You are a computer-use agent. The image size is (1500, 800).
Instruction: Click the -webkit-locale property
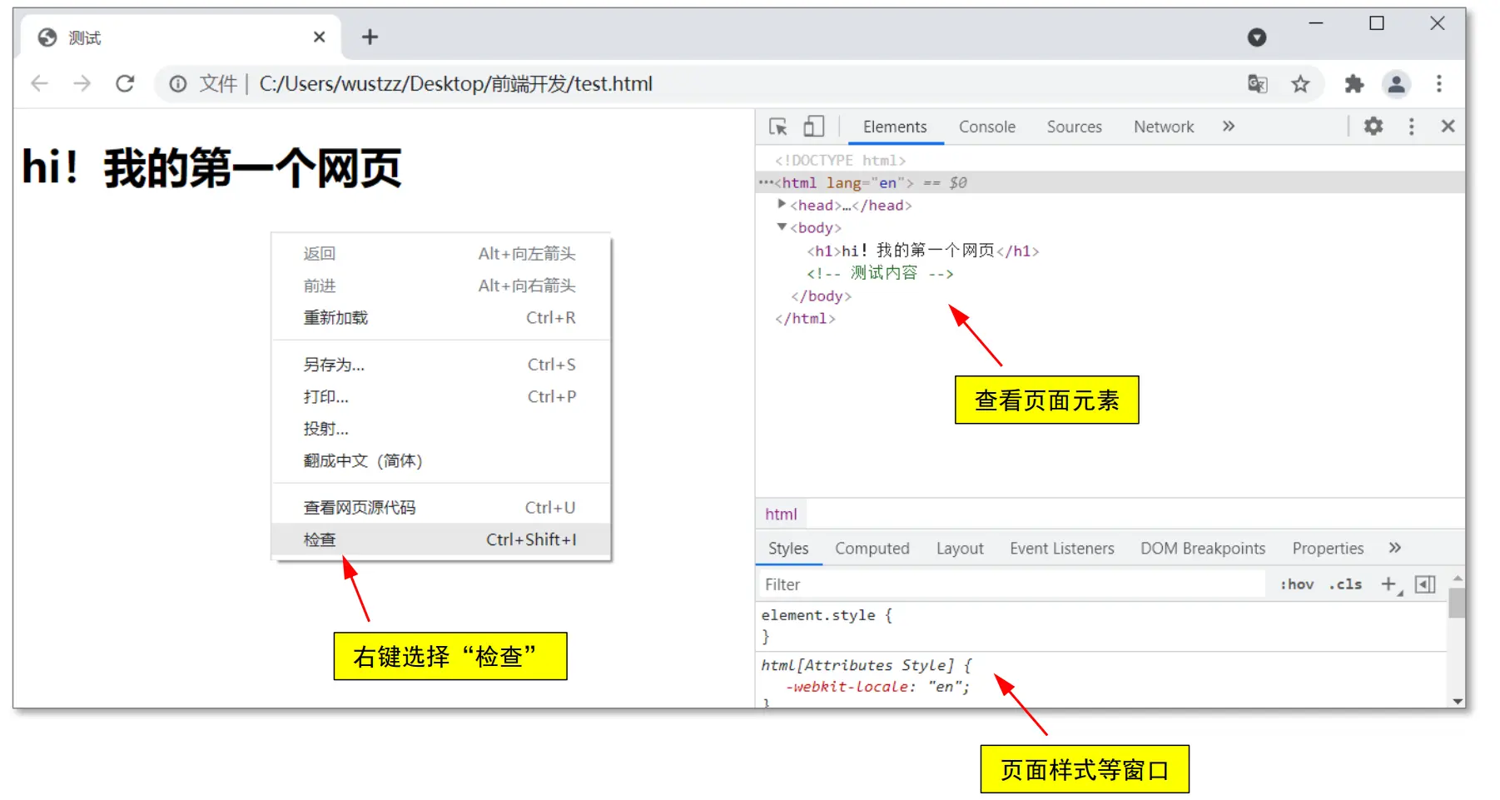point(850,687)
